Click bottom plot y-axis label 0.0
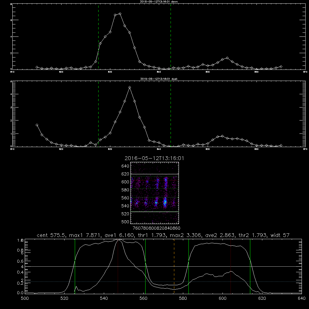Screen dimensions: 309x309 click(x=20, y=293)
